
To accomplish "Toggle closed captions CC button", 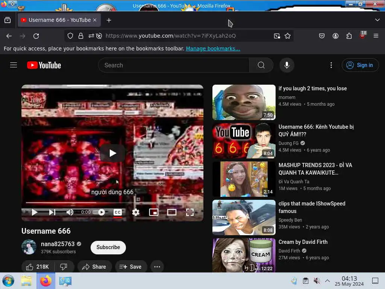I will (x=118, y=212).
